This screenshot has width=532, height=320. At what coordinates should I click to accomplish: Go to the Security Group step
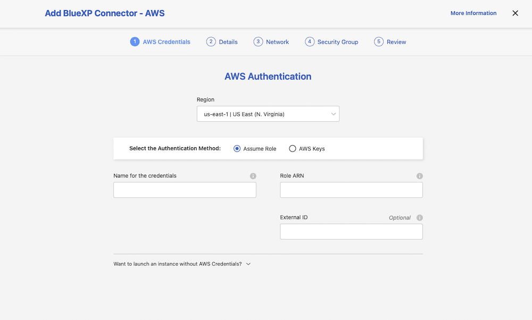click(x=331, y=41)
